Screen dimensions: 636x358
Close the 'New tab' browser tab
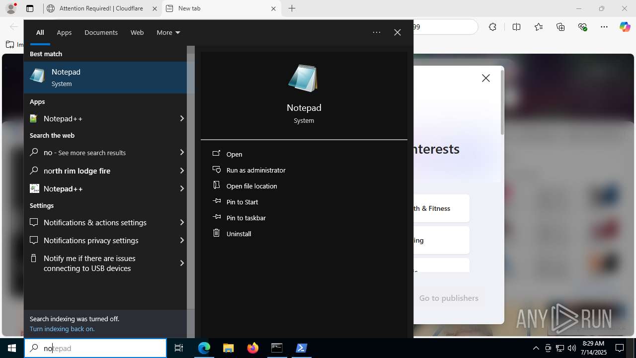click(x=273, y=8)
